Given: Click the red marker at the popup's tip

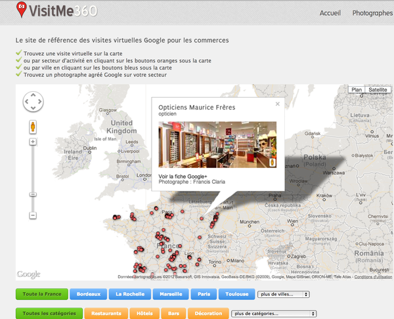Looking at the screenshot, I should click(202, 219).
